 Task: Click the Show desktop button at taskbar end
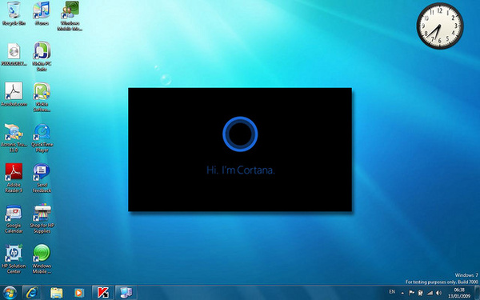[x=477, y=293]
